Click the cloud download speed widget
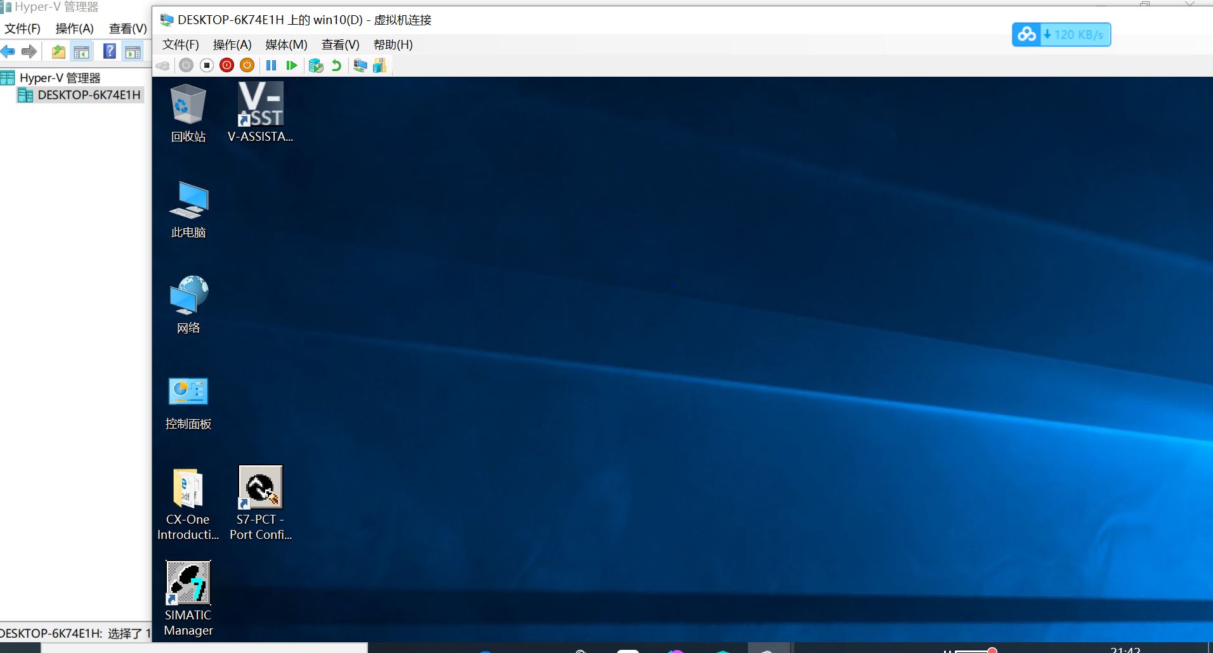Screen dimensions: 1213x653 pos(1061,34)
